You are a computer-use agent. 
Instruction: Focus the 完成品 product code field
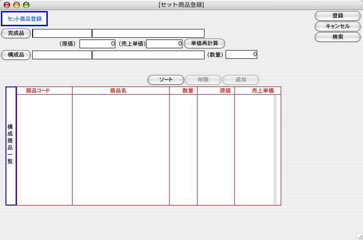click(62, 33)
